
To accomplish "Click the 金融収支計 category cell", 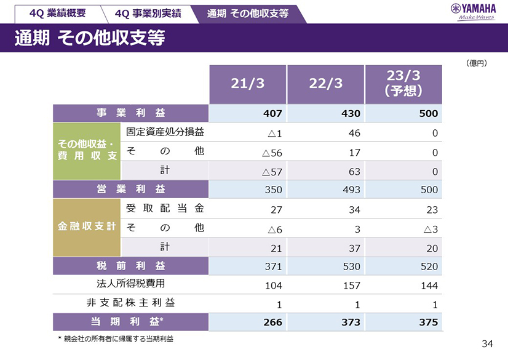I will click(87, 227).
